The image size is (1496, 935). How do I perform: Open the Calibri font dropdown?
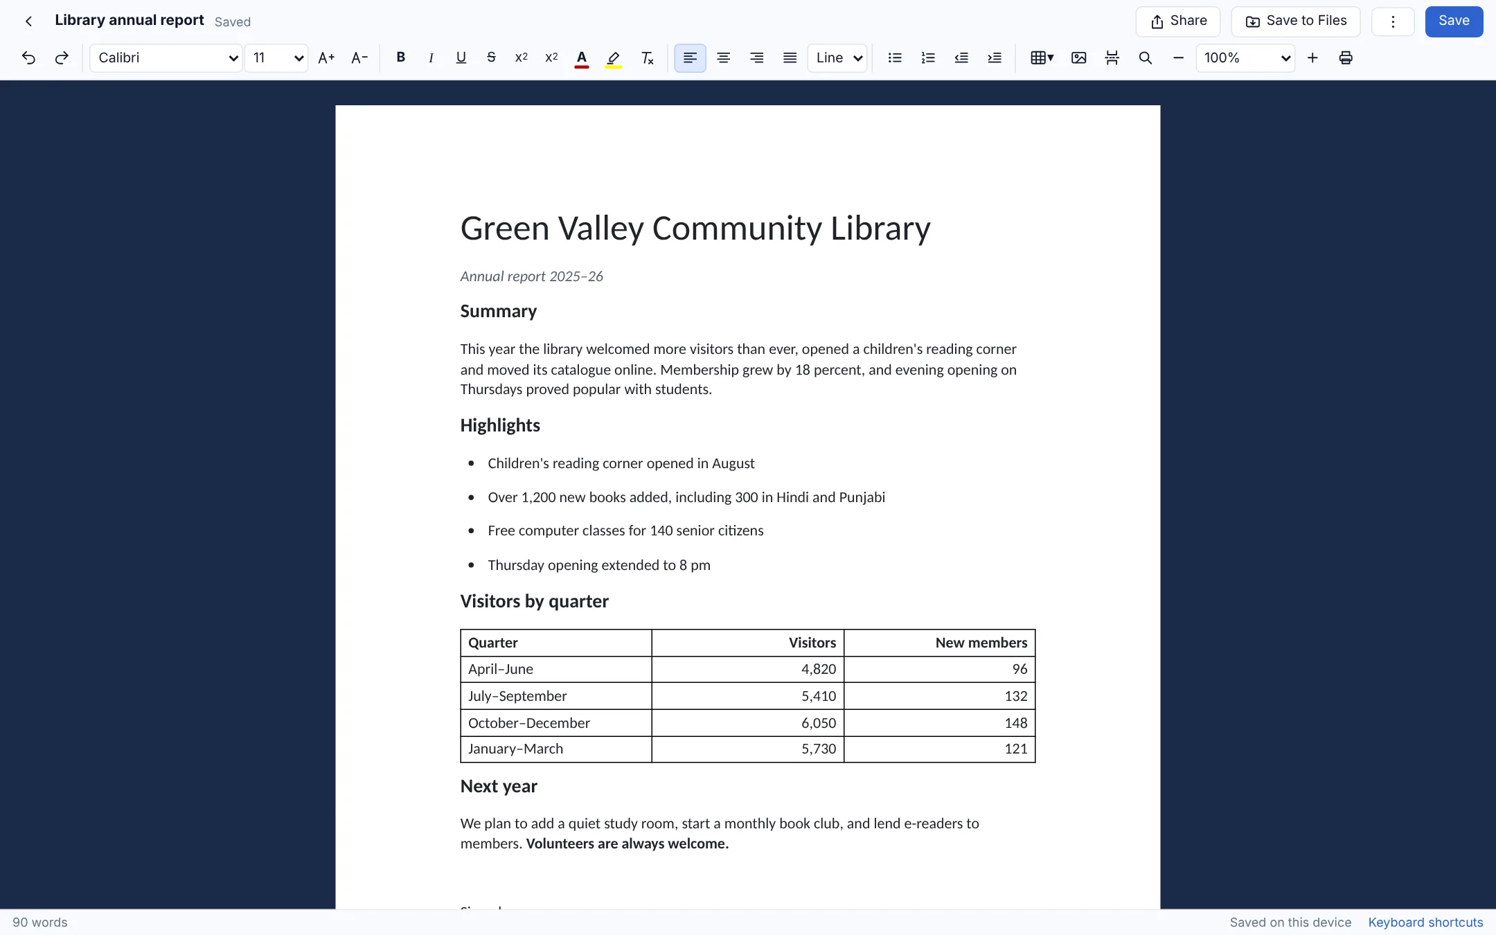click(x=166, y=58)
